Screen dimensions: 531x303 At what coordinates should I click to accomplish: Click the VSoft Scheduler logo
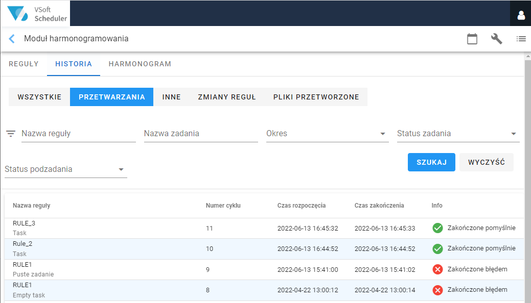click(x=36, y=14)
